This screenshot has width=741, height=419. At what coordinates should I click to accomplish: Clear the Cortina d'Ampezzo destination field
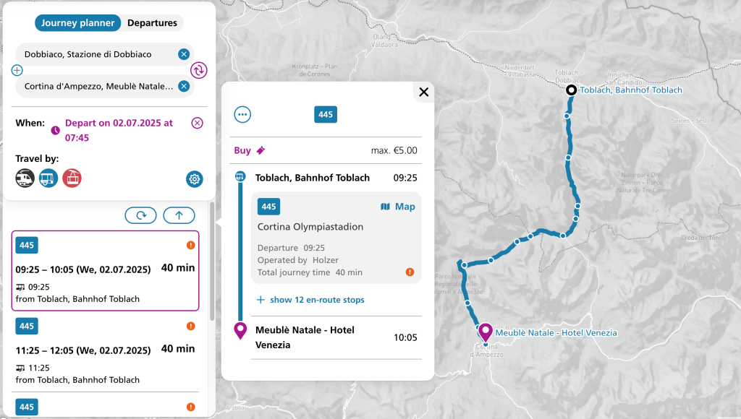[184, 87]
